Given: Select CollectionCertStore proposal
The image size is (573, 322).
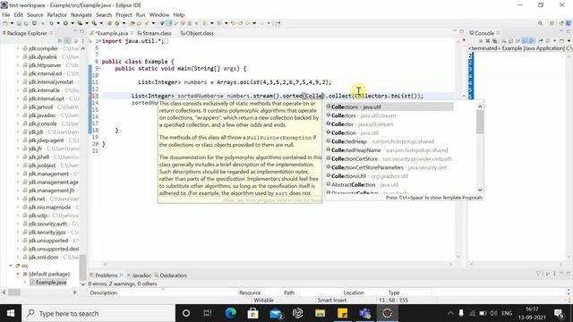Looking at the screenshot, I should pyautogui.click(x=389, y=159).
